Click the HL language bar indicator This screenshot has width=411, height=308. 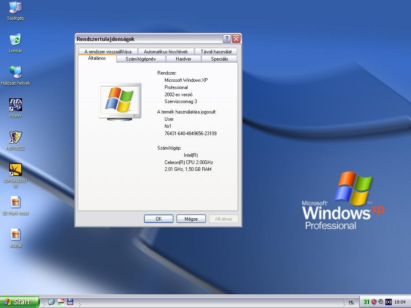click(352, 302)
